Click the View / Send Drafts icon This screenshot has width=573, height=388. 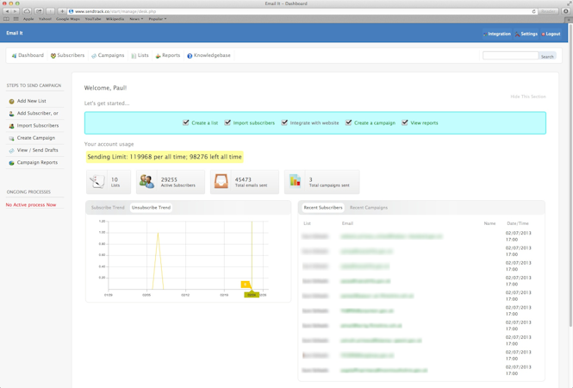coord(12,150)
